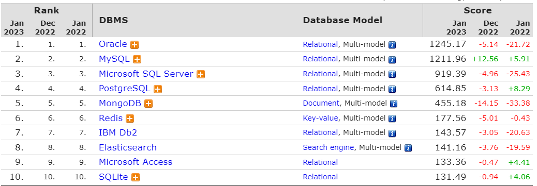The height and width of the screenshot is (186, 537).
Task: Click the +4.06 yearly change for SQLite
Action: (x=519, y=177)
